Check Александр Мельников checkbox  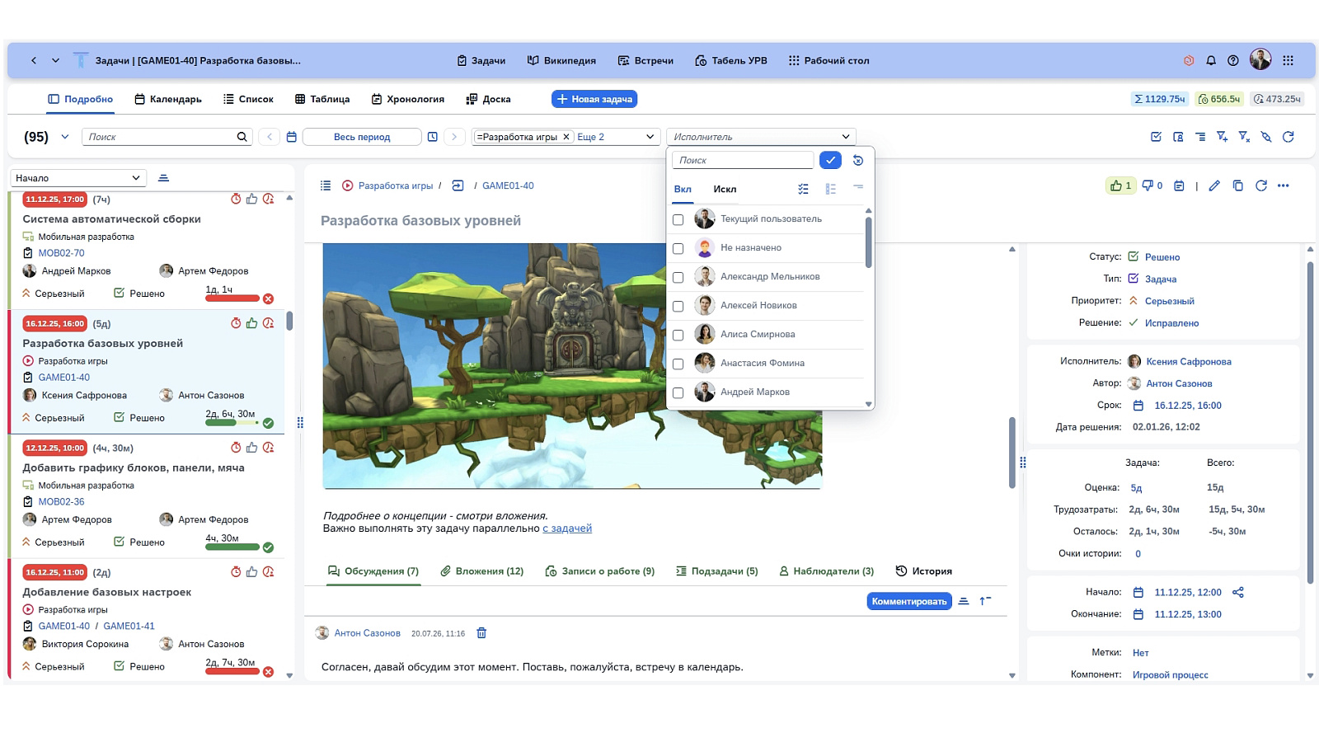678,278
